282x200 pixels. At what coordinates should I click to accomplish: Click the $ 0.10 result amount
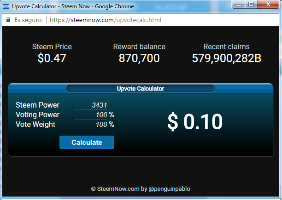click(x=195, y=121)
